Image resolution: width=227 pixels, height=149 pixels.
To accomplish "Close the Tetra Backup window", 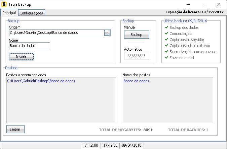I will (219, 4).
